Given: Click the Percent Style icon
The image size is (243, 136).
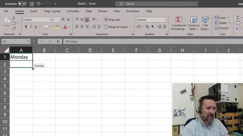Looking at the screenshot, I should click(147, 27).
